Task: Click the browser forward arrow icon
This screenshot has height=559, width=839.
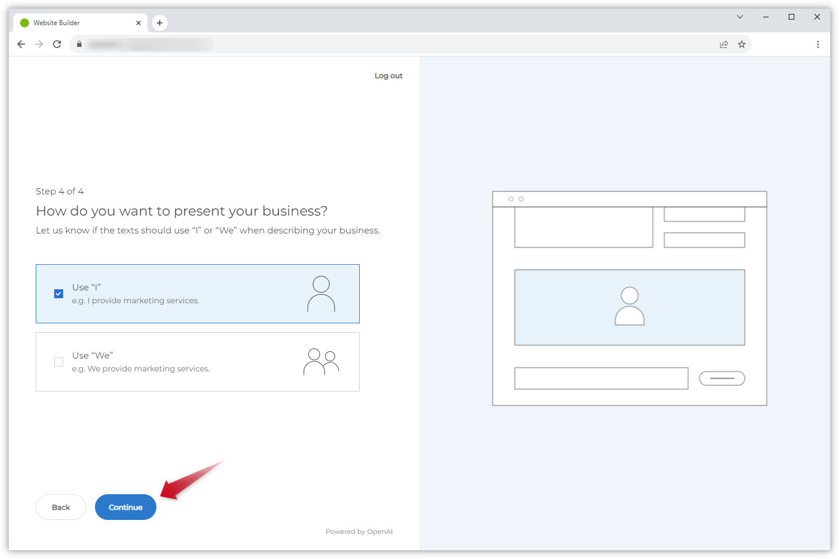Action: tap(39, 44)
